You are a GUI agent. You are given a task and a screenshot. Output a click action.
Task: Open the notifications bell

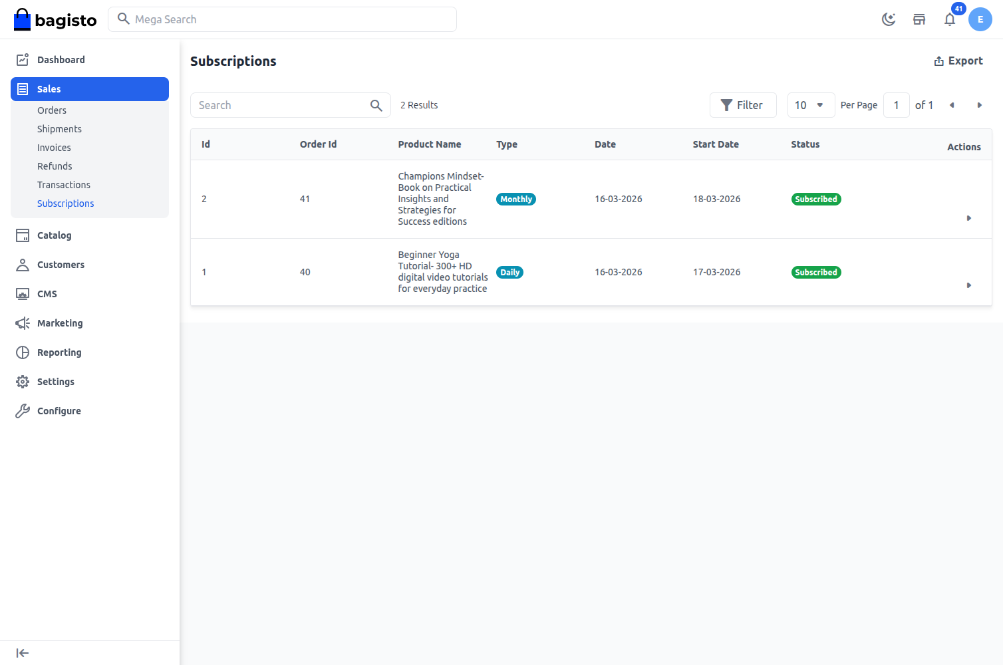pos(950,19)
